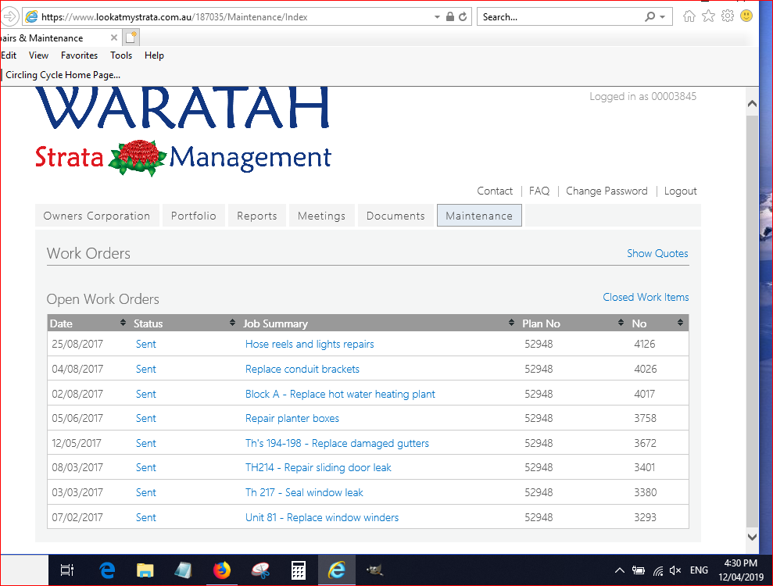Switch to the Reports tab
Image resolution: width=773 pixels, height=586 pixels.
pyautogui.click(x=257, y=216)
